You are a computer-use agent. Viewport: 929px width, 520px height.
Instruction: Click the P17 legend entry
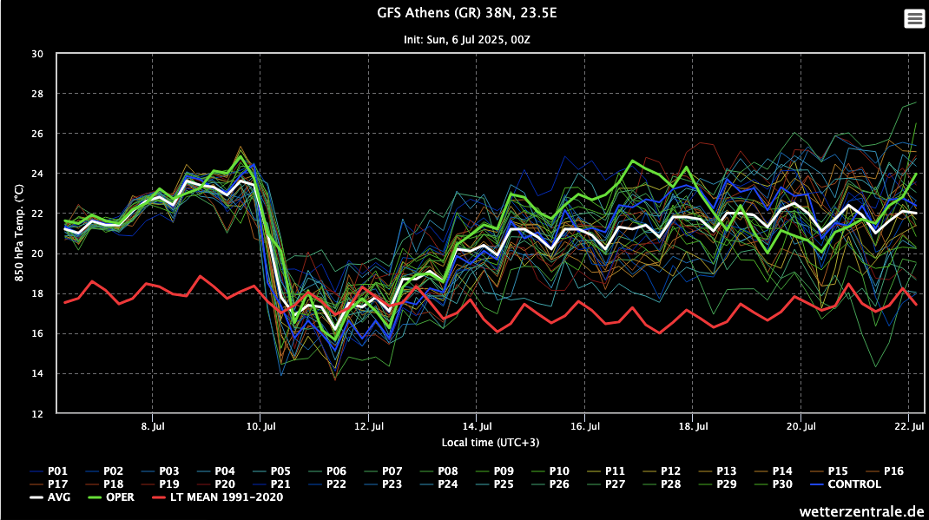(58, 484)
